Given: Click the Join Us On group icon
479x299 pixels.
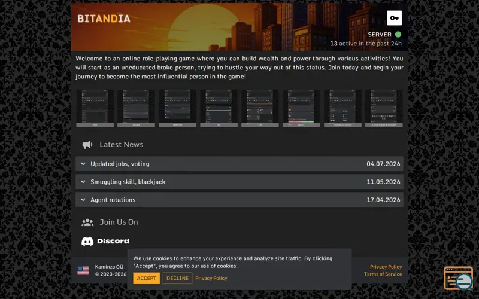Looking at the screenshot, I should click(87, 222).
